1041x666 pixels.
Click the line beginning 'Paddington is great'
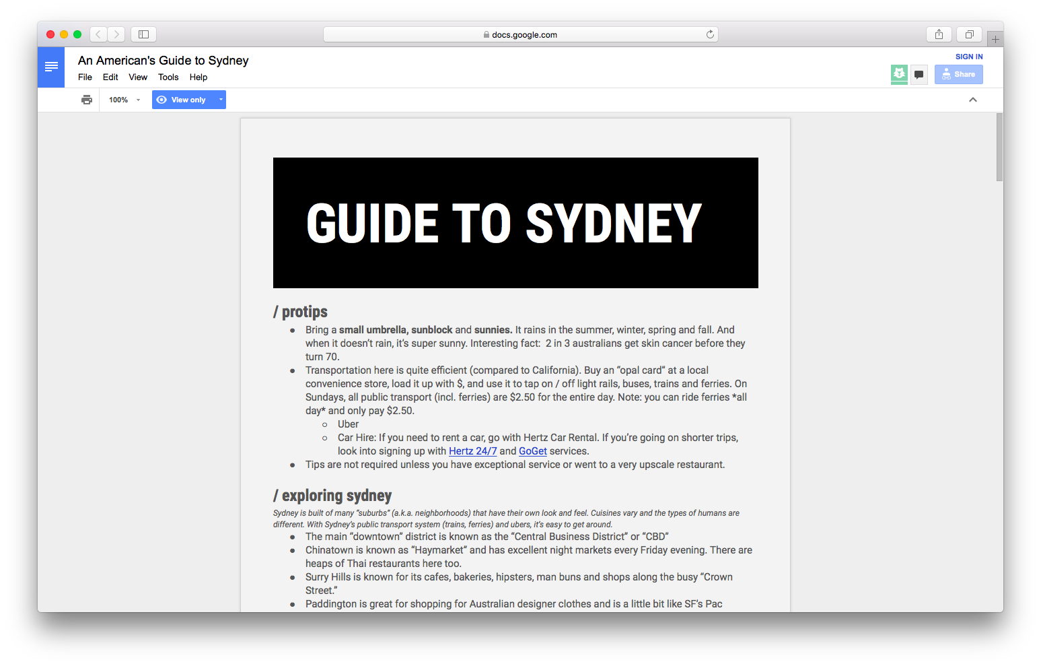(514, 604)
